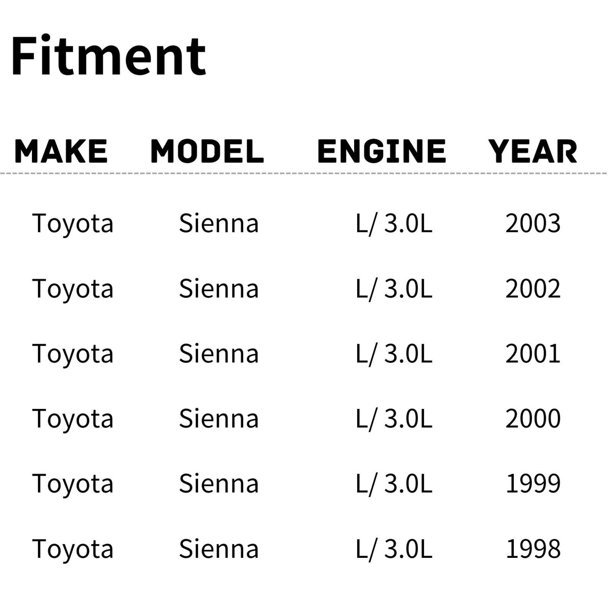The width and height of the screenshot is (608, 608).
Task: Click Sienna in the 1999 row
Action: pos(219,484)
